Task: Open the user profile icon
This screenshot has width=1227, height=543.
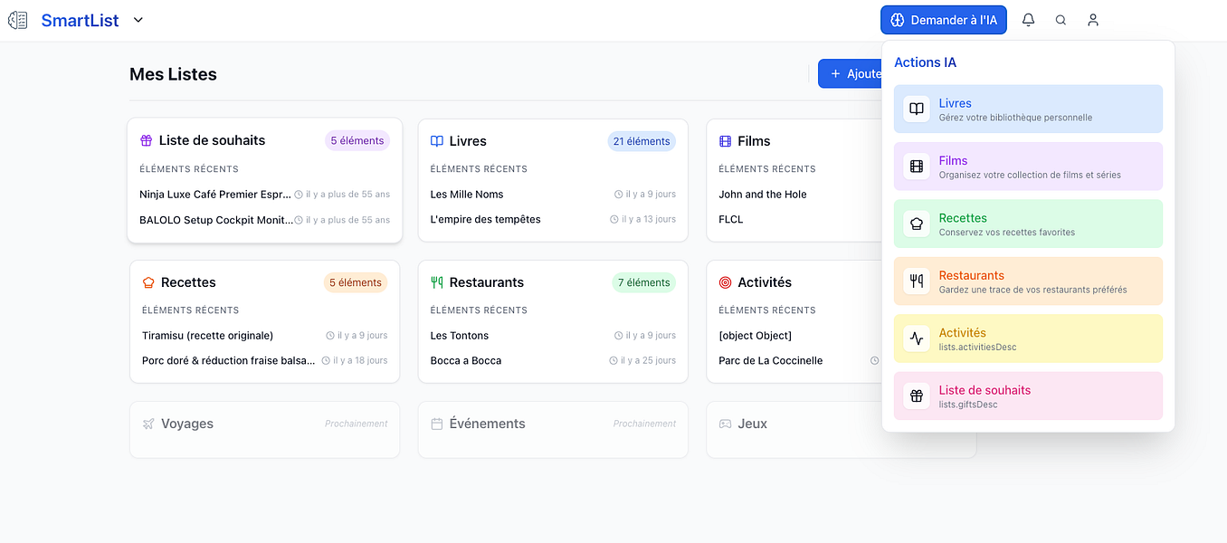Action: coord(1092,19)
